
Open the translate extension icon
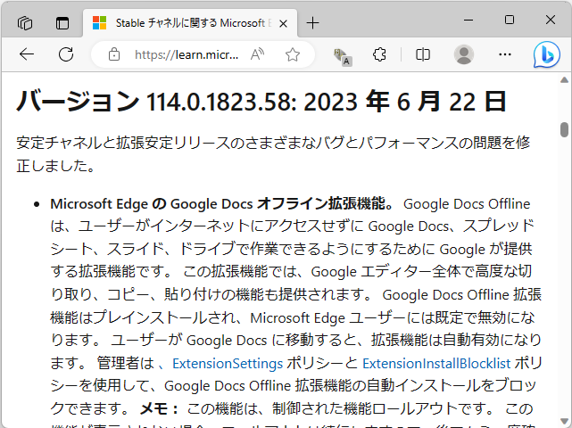coord(343,56)
